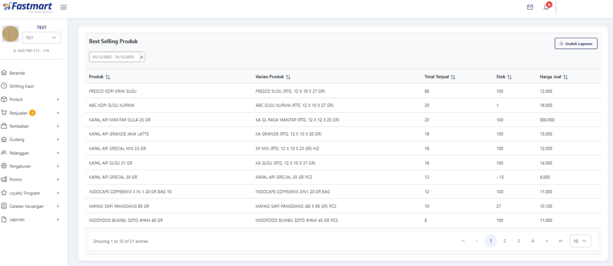Open the notification bell icon
Viewport: 613px width, 266px height.
point(546,7)
